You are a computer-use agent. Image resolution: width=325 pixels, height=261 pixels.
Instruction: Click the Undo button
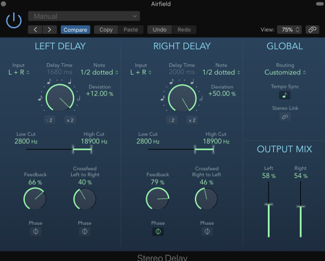pyautogui.click(x=159, y=29)
